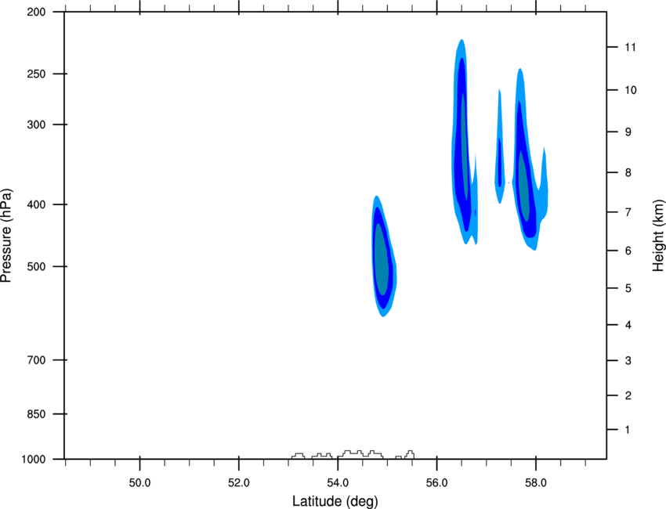Click the Height (km) axis title

[658, 236]
